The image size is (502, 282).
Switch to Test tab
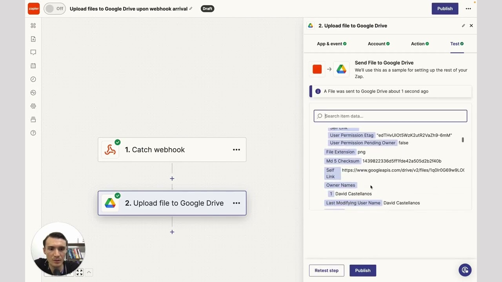pos(457,44)
